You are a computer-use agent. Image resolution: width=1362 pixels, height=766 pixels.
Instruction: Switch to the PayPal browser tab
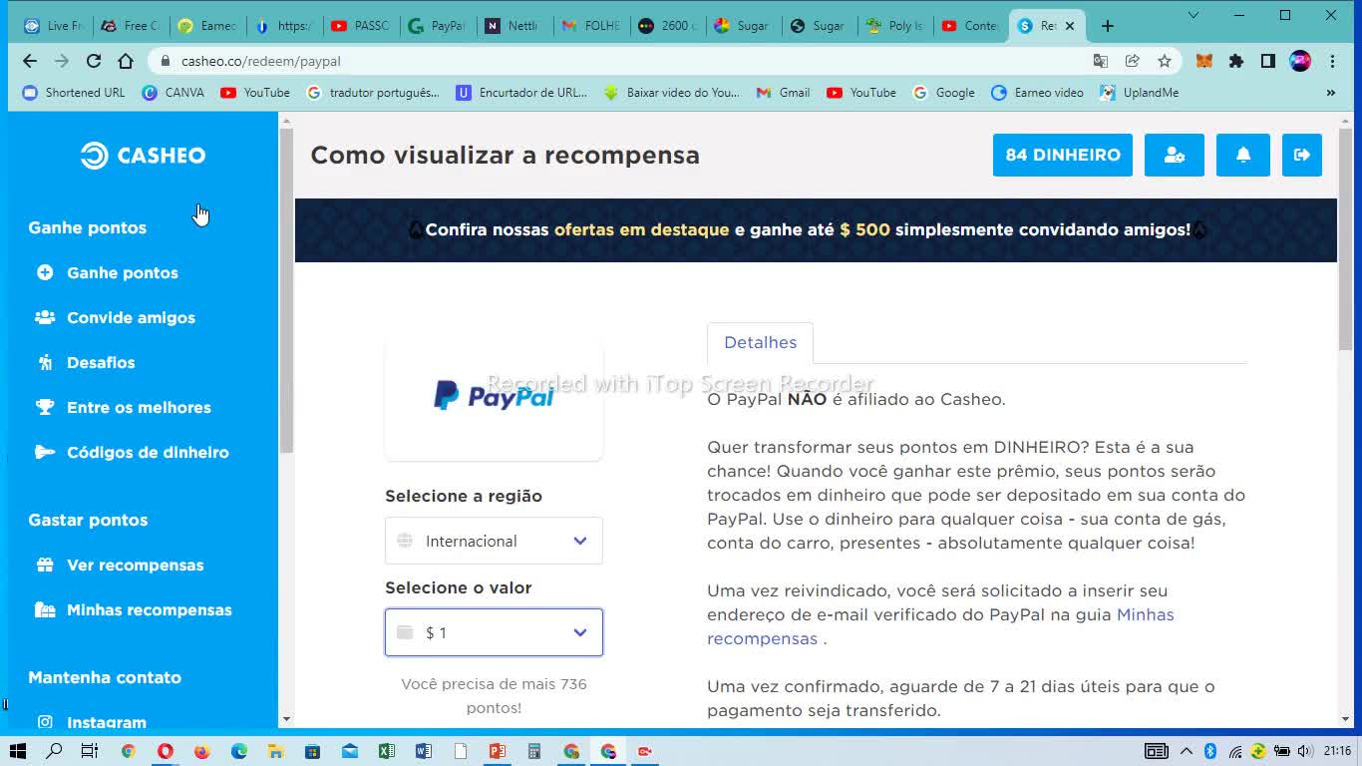438,26
